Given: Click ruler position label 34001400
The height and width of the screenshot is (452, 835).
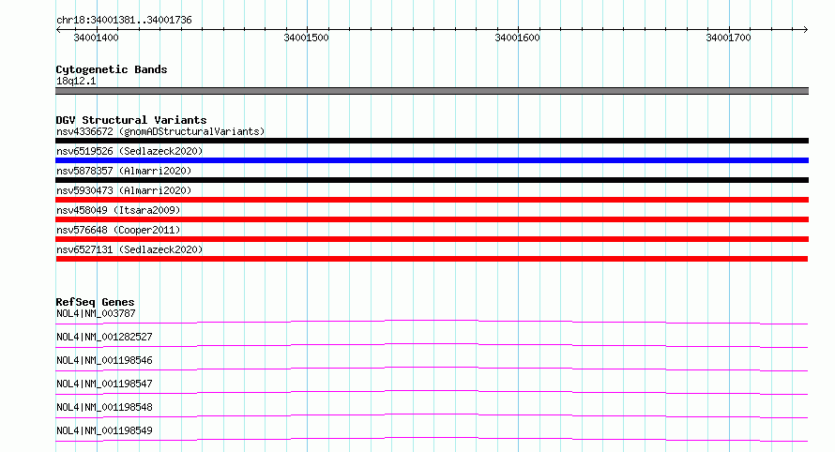Looking at the screenshot, I should [x=96, y=38].
